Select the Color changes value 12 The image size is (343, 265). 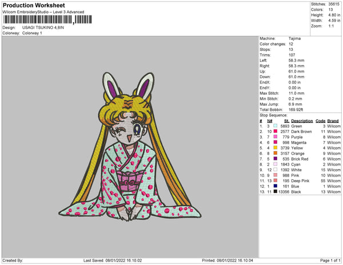291,44
